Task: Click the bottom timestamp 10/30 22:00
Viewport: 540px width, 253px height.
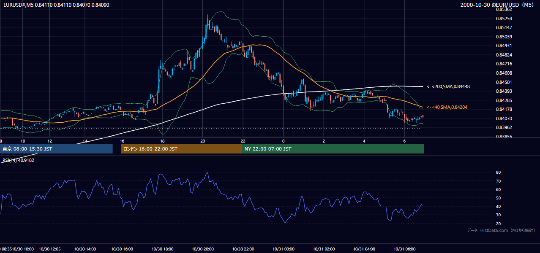Action: (x=243, y=249)
